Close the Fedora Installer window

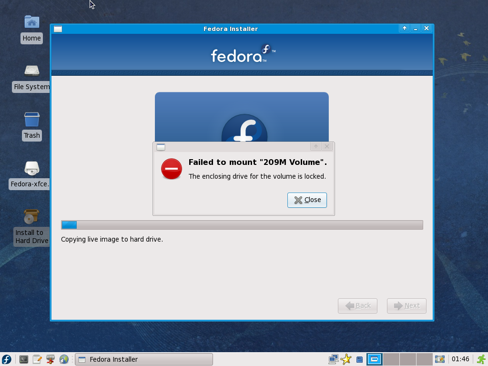tap(427, 28)
